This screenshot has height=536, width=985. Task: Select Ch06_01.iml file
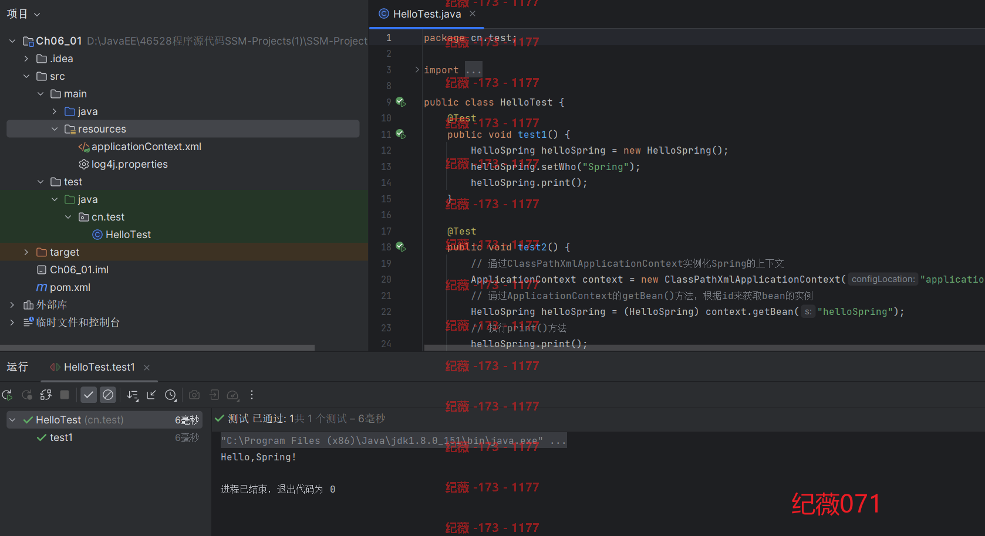73,270
